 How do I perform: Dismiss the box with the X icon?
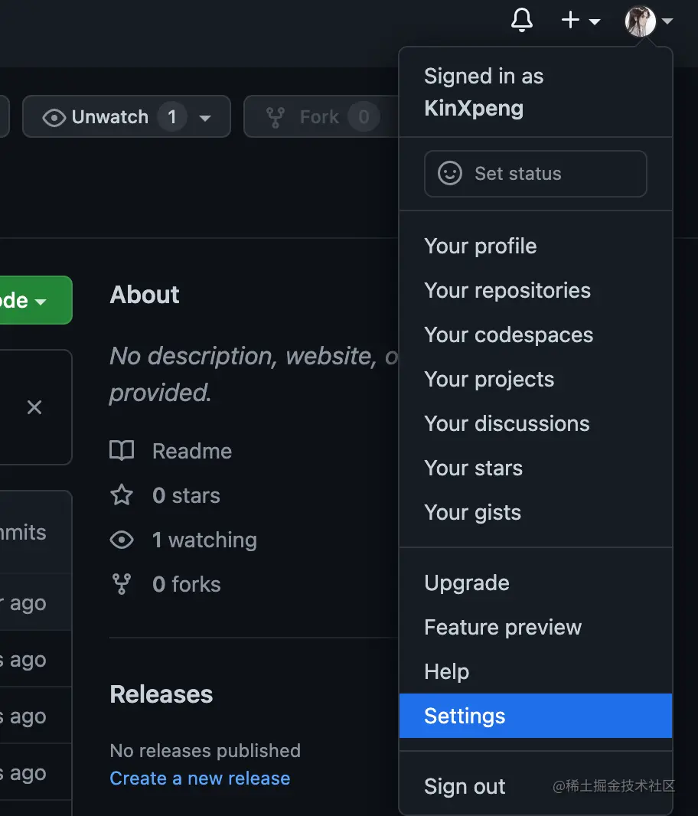click(x=34, y=407)
